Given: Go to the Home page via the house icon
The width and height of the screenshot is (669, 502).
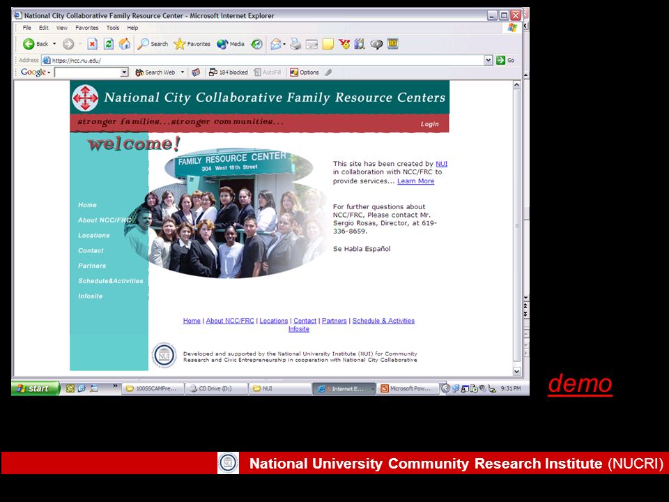Looking at the screenshot, I should 125,44.
